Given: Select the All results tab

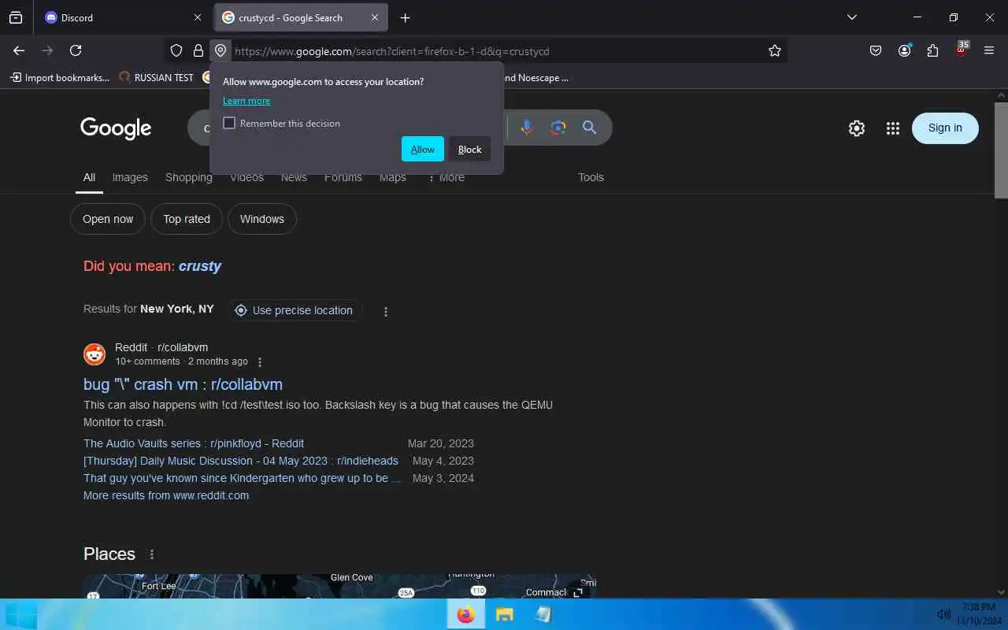Looking at the screenshot, I should 90,178.
